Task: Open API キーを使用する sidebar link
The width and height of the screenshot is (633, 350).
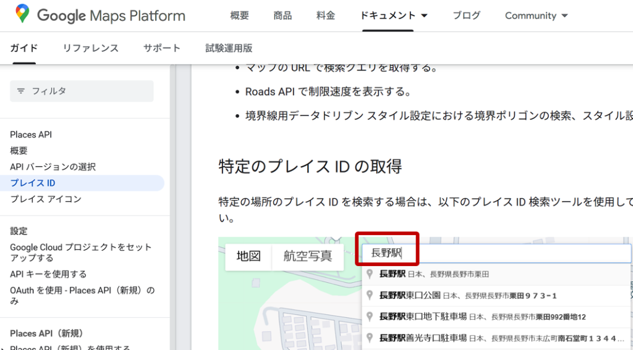Action: click(x=48, y=274)
